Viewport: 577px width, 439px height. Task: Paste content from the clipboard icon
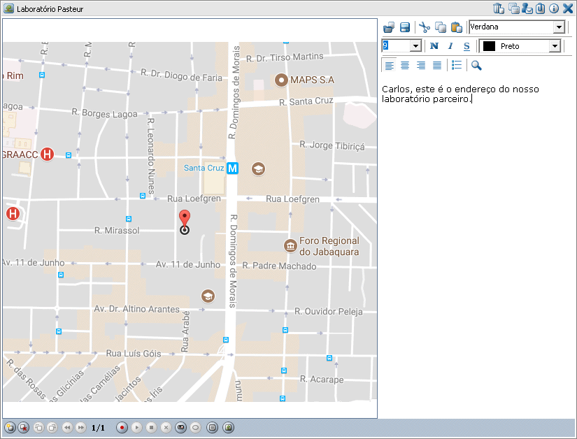(x=456, y=27)
